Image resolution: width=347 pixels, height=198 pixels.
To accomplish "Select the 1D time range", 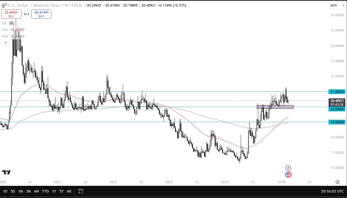I will coord(5,191).
